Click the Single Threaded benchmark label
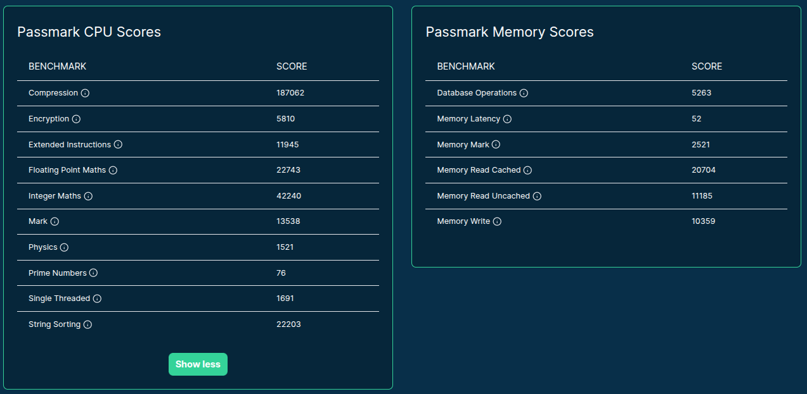 (60, 299)
